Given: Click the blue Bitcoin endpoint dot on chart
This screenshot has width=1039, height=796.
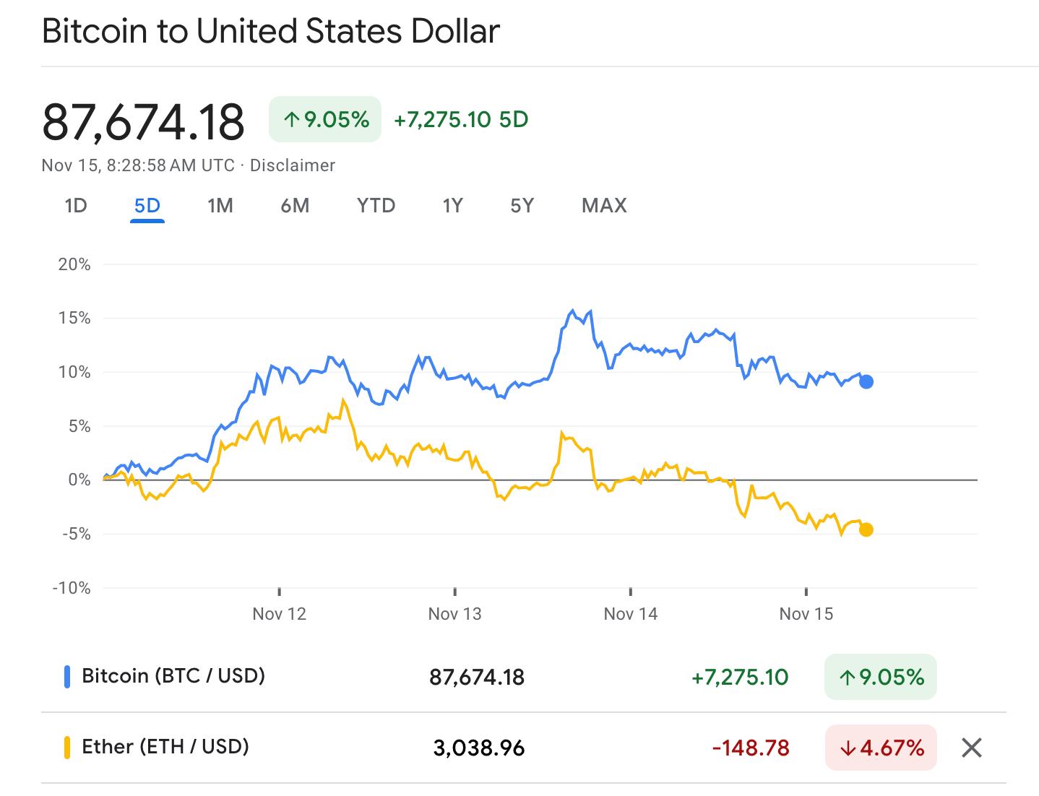Looking at the screenshot, I should coord(866,381).
